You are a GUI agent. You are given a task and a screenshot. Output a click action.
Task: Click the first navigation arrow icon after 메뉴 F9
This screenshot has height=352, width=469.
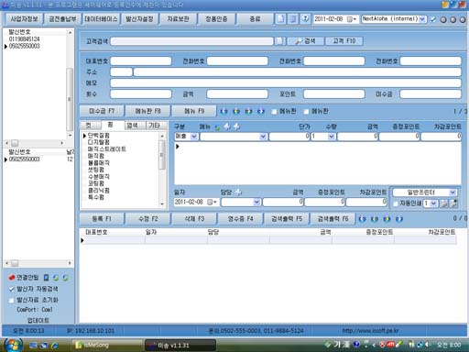224,111
